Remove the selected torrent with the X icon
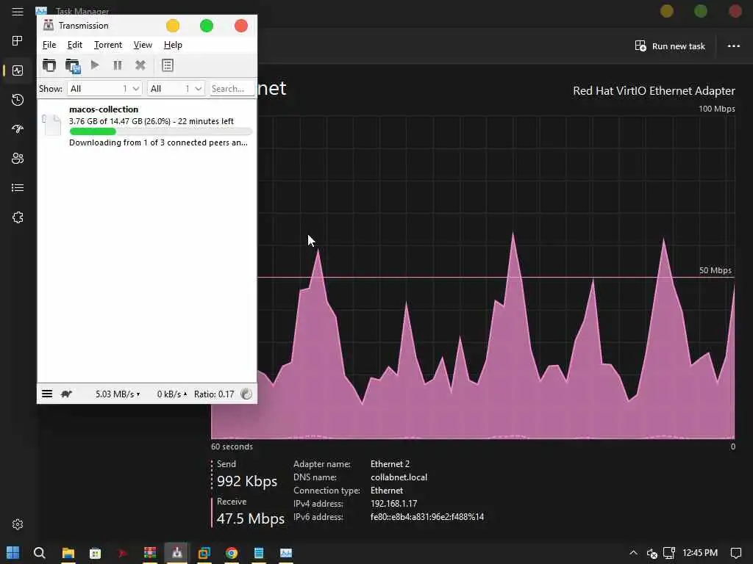Image resolution: width=753 pixels, height=564 pixels. click(x=140, y=65)
